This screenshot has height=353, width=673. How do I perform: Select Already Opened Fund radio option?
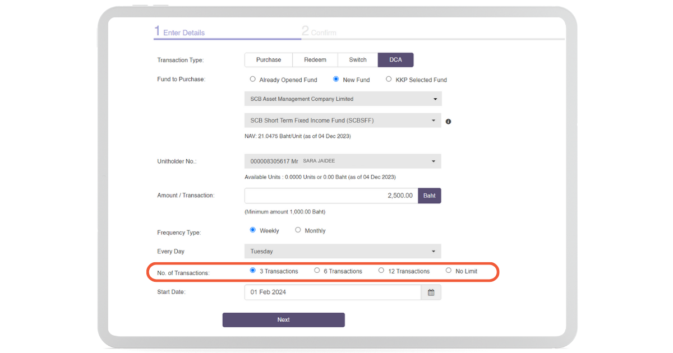pos(253,80)
